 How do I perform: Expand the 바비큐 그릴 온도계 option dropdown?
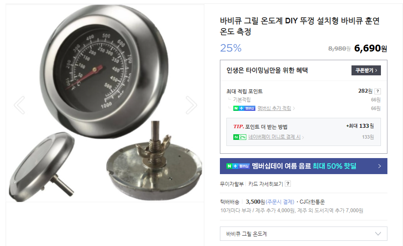pos(303,234)
